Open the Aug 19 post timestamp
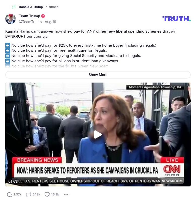Screen dimensions: 196x202 point(50,22)
